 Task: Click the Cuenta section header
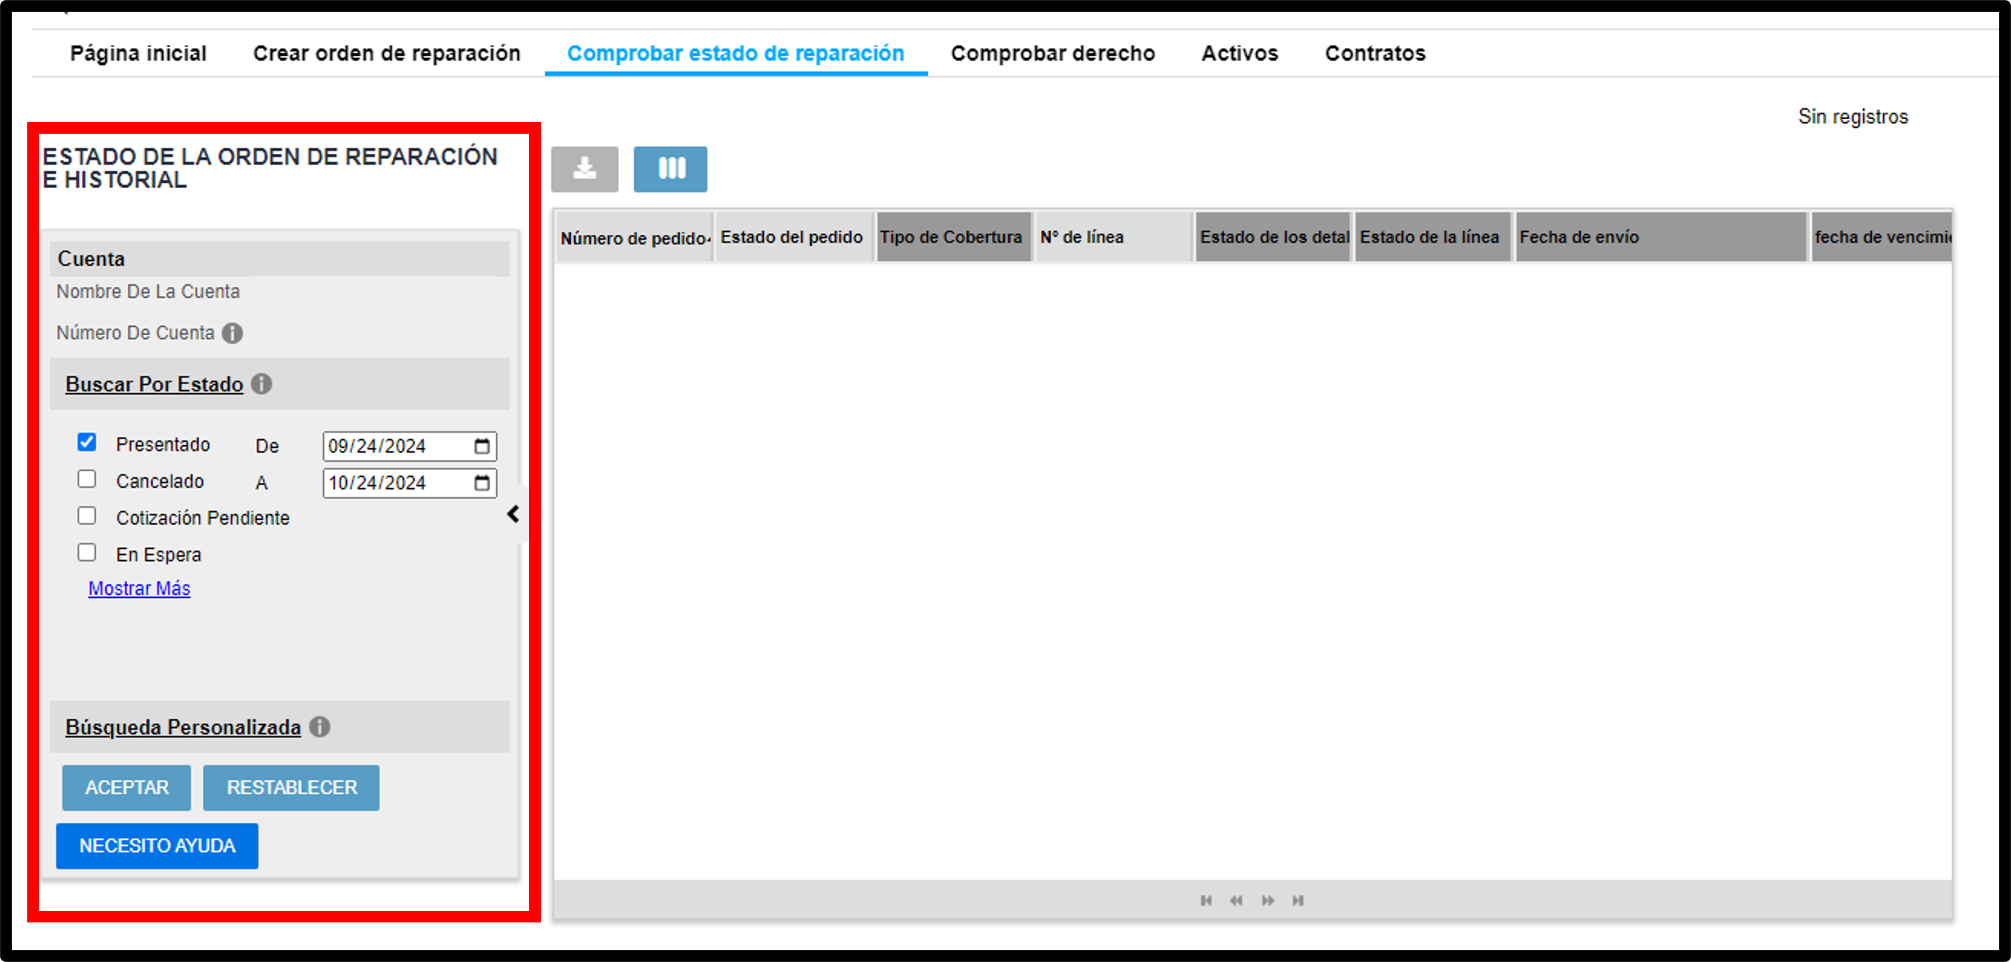click(280, 258)
